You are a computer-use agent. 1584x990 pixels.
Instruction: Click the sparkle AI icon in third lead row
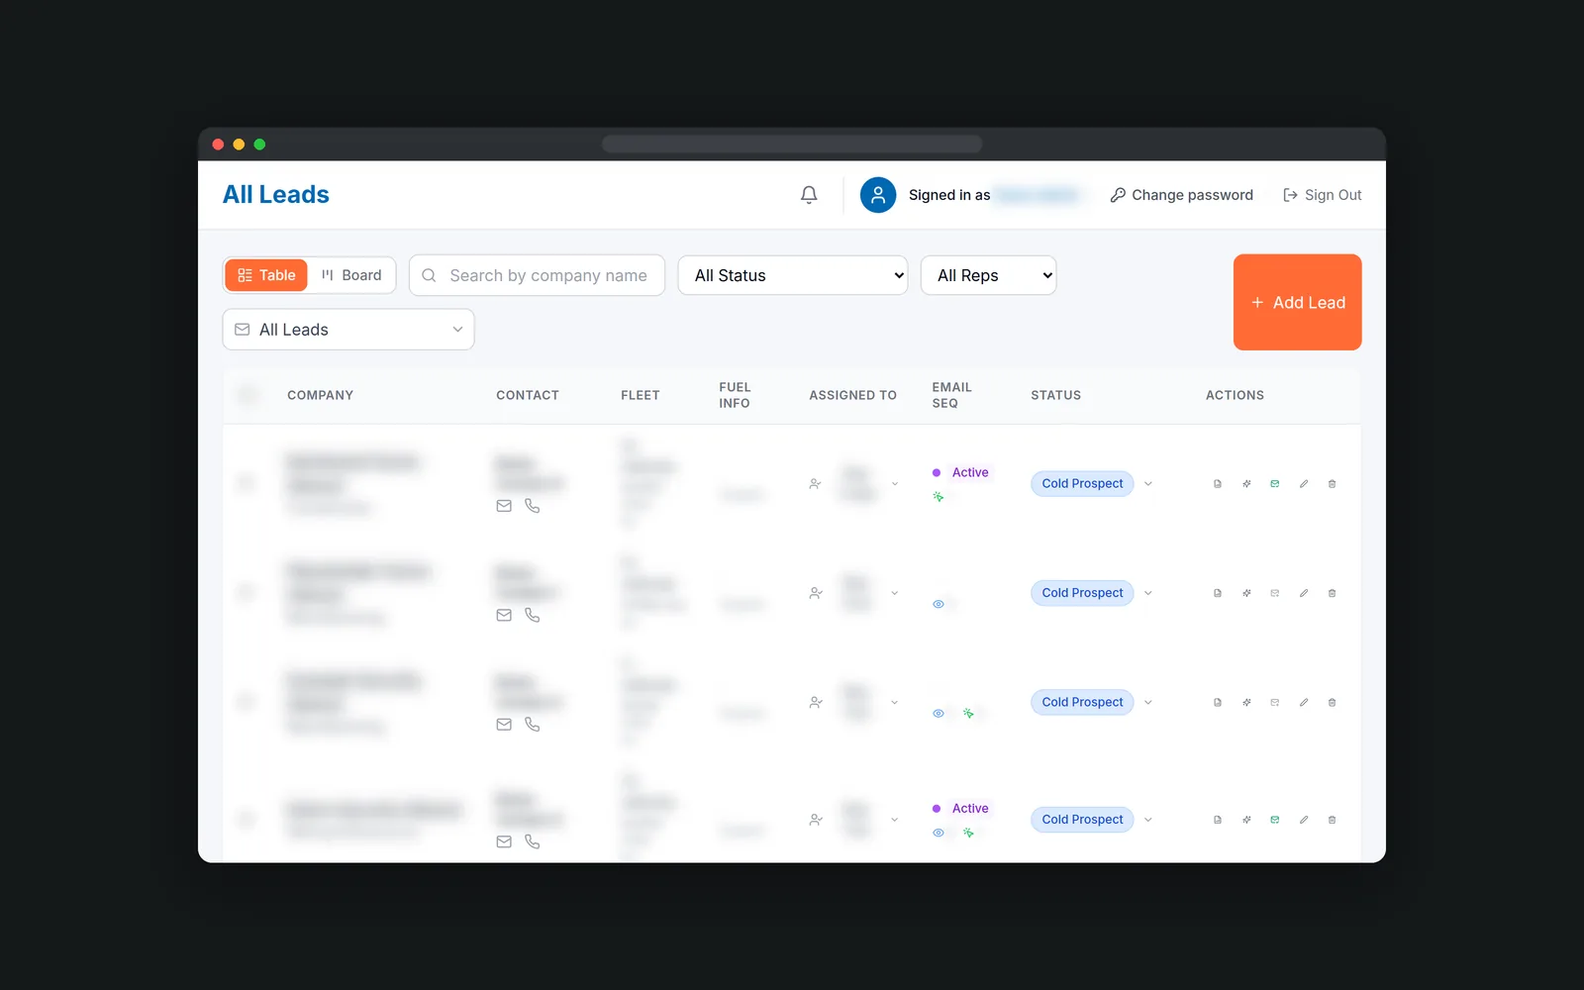[x=1246, y=702]
